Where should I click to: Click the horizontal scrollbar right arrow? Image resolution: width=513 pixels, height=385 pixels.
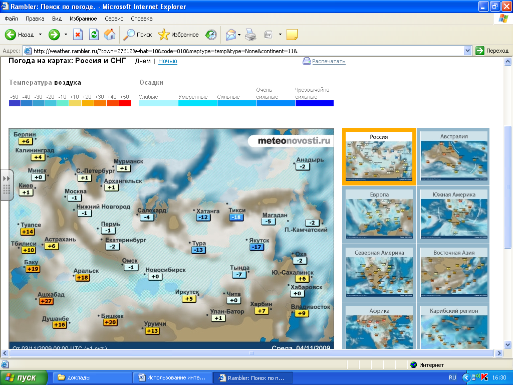click(499, 353)
